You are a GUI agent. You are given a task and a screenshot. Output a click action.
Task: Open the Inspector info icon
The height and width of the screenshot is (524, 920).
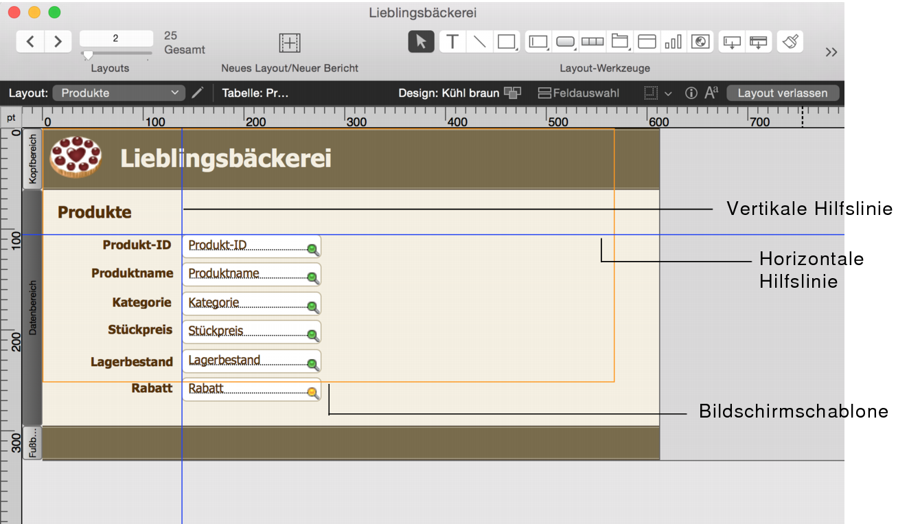[x=691, y=93]
